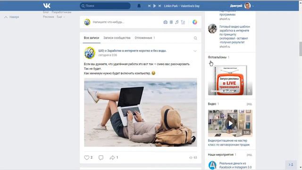Edit Наши мероприятия with ред.
Image resolution: width=302 pixels, height=170 pixels.
pos(249,154)
